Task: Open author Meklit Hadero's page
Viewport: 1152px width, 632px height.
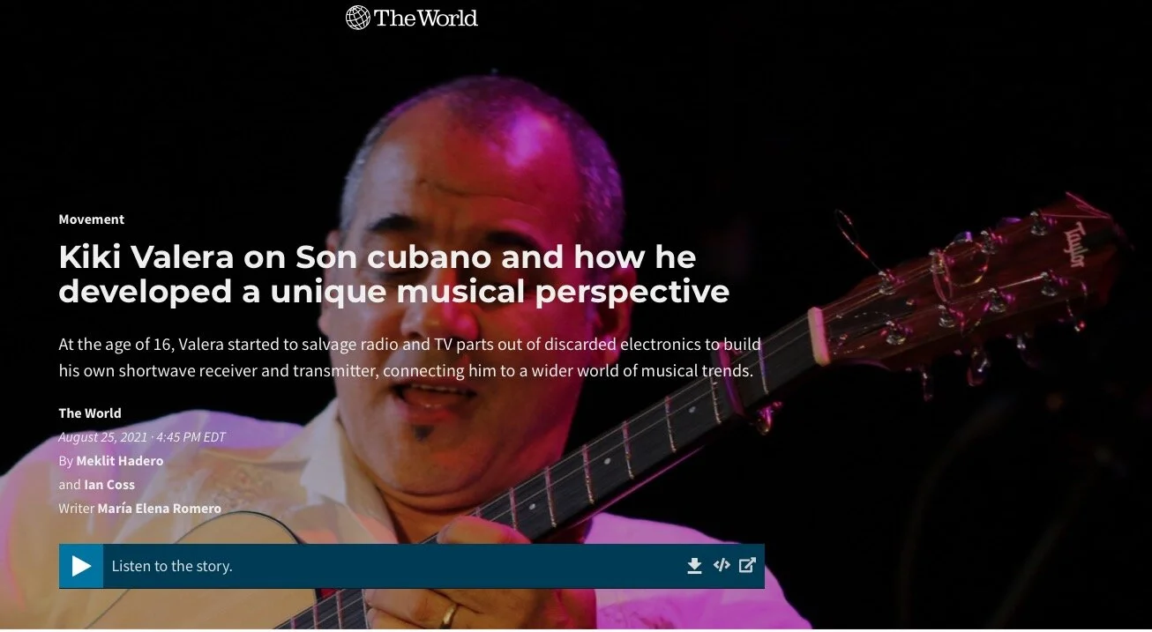Action: click(120, 461)
